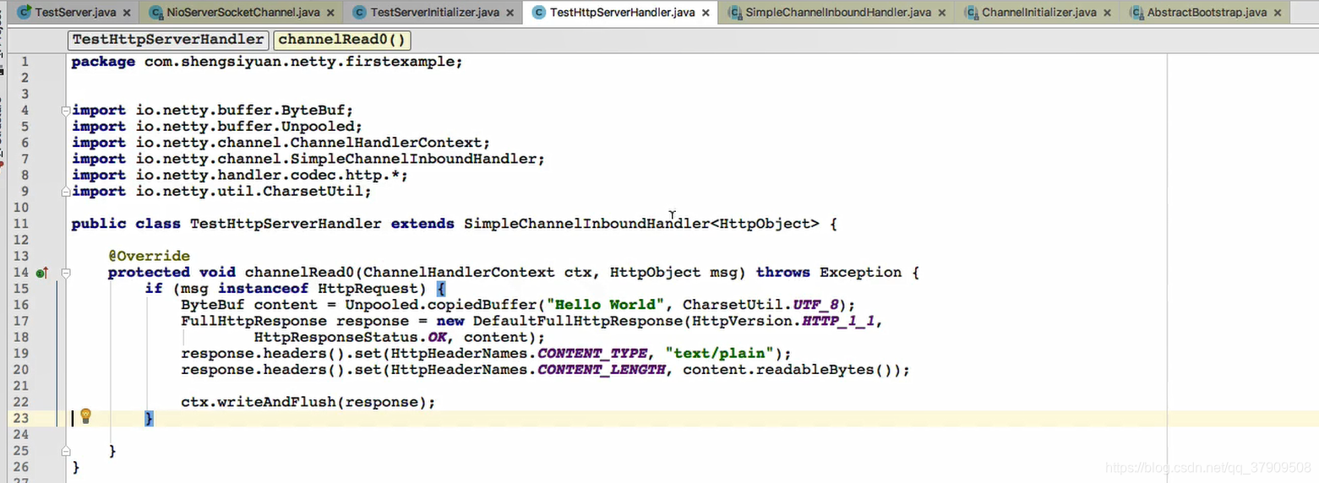Click the UTF_8 constant
The image size is (1319, 483).
[816, 305]
